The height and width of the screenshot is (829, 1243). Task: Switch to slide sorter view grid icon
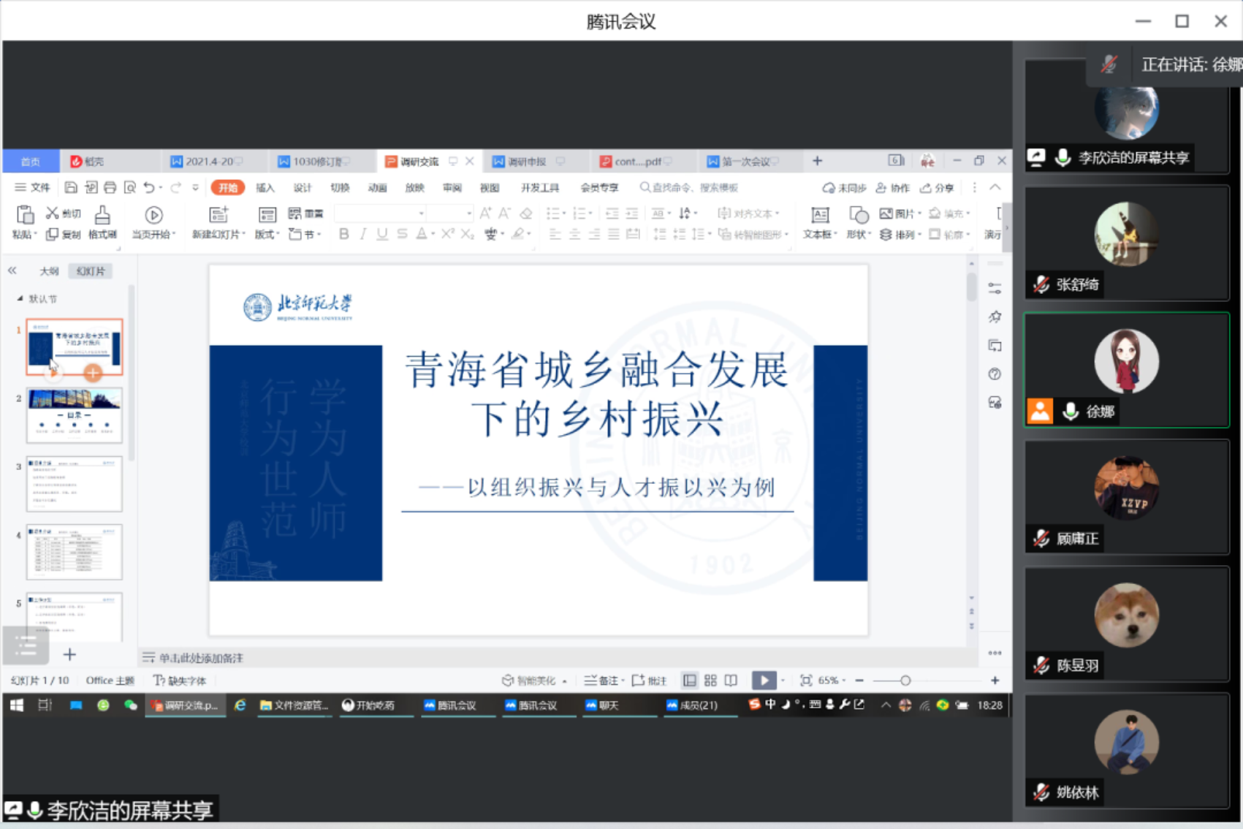(x=710, y=680)
